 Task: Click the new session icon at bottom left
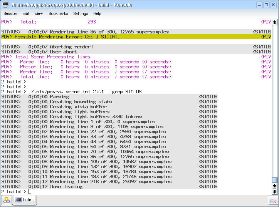click(x=7, y=200)
